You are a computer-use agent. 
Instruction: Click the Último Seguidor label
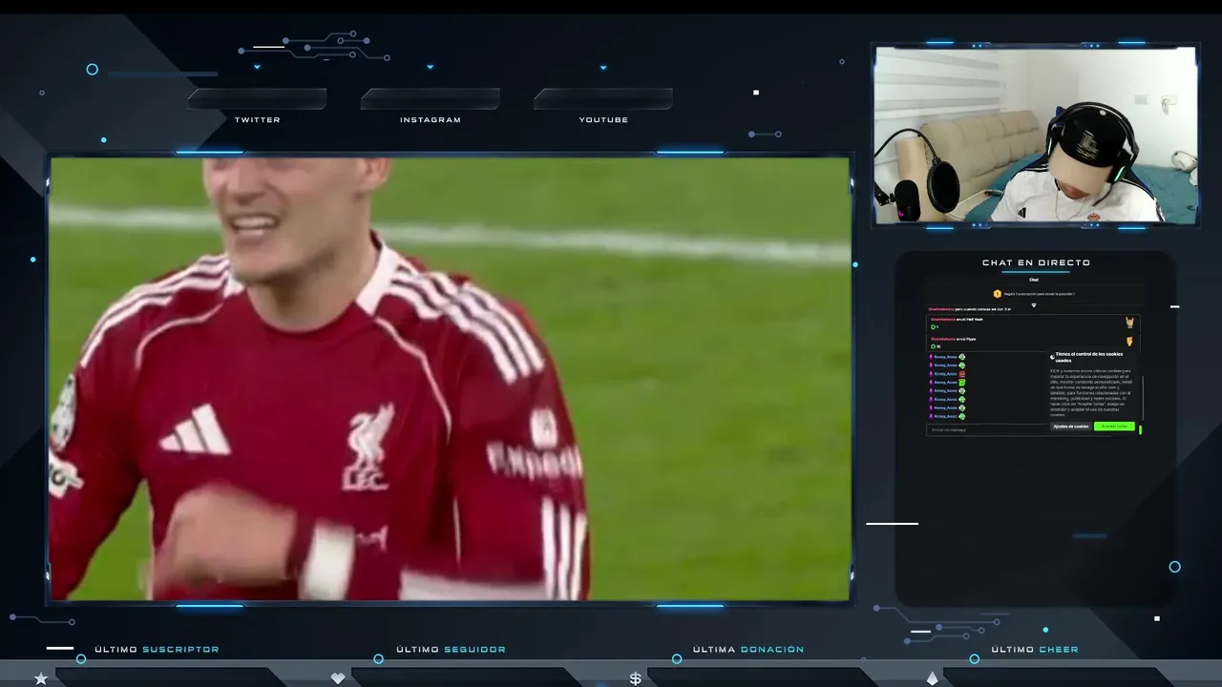point(451,650)
